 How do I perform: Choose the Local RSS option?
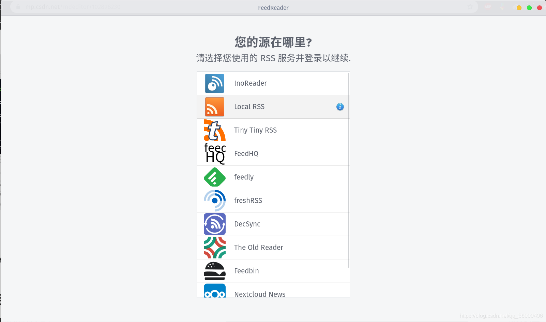tap(249, 107)
